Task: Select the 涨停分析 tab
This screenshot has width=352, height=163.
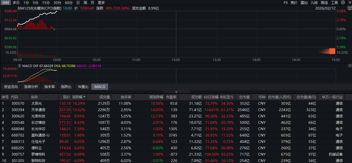Action: 31,87
